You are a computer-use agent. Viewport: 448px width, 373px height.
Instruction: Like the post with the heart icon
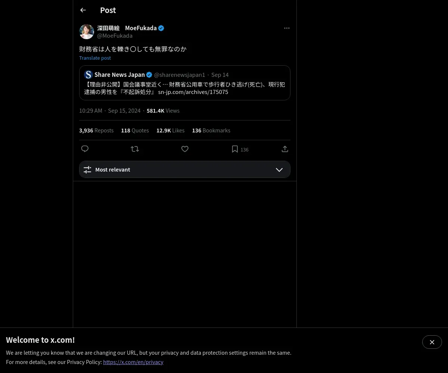[x=185, y=149]
